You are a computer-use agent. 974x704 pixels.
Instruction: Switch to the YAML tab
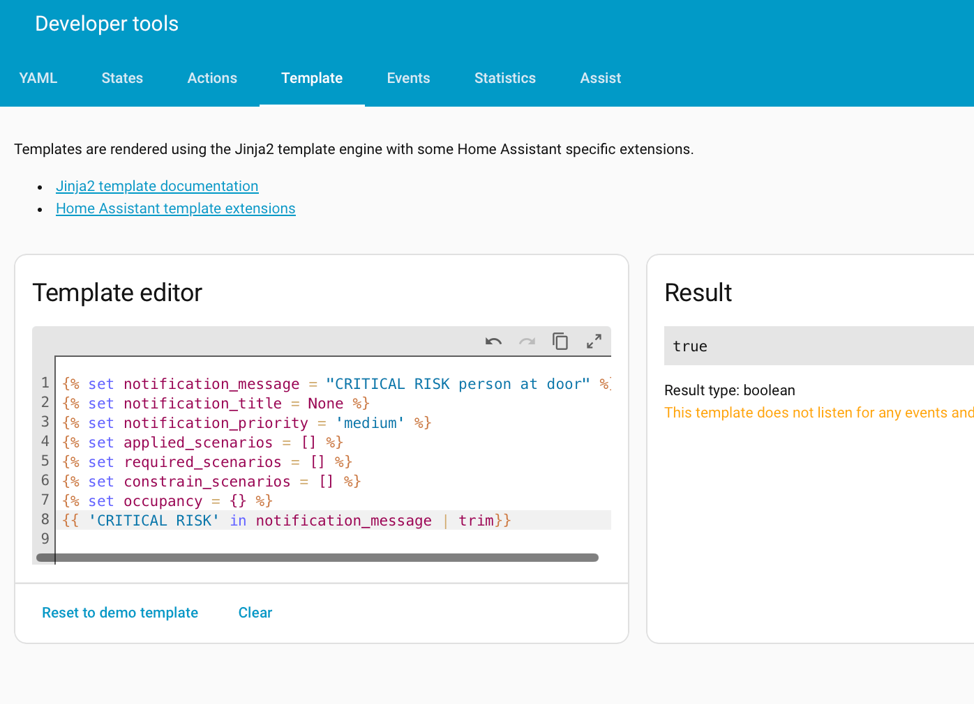click(38, 78)
